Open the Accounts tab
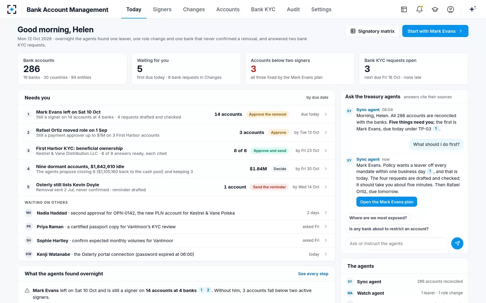This screenshot has height=303, width=486. 228,9
